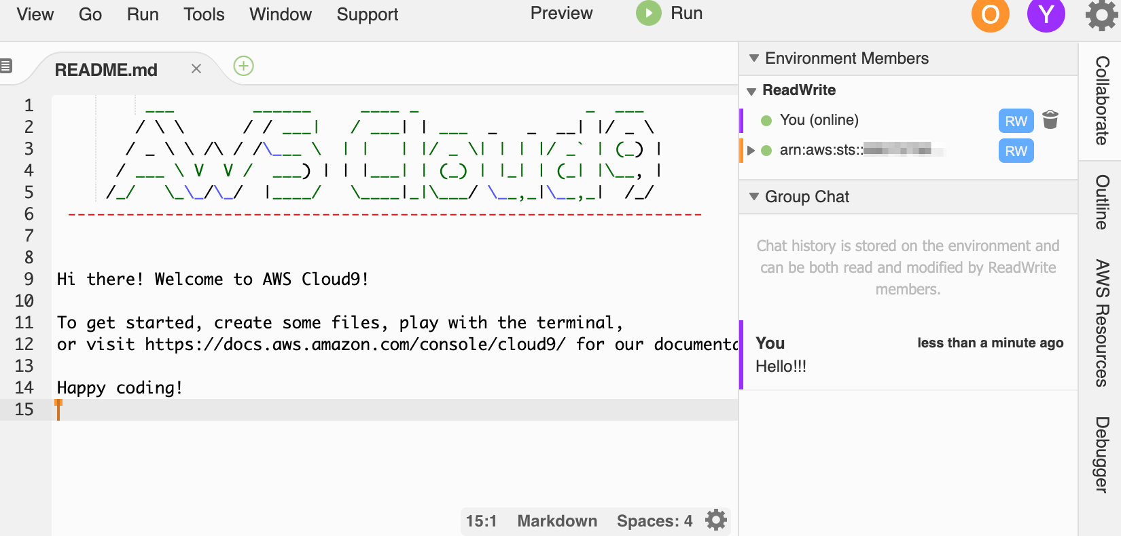Image resolution: width=1121 pixels, height=536 pixels.
Task: Click line number 1 in the gutter
Action: point(29,105)
